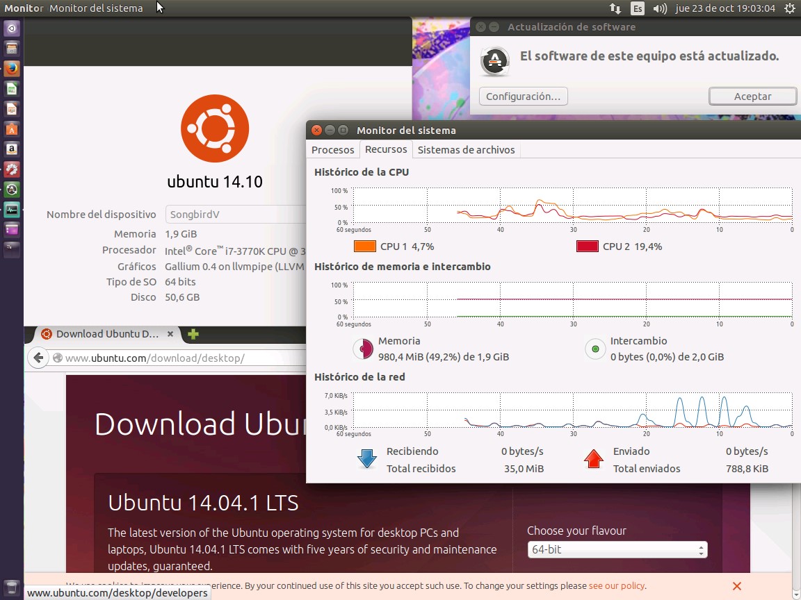The image size is (801, 600).
Task: Click the Disco value 50,6 GB
Action: point(182,297)
